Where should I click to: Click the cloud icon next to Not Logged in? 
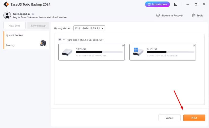pos(33,14)
